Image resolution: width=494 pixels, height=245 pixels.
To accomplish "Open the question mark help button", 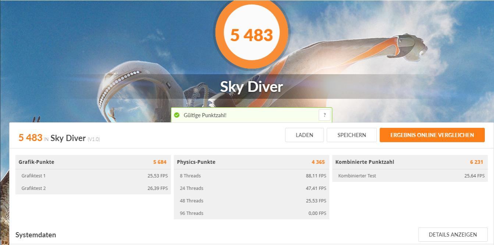I will (324, 115).
